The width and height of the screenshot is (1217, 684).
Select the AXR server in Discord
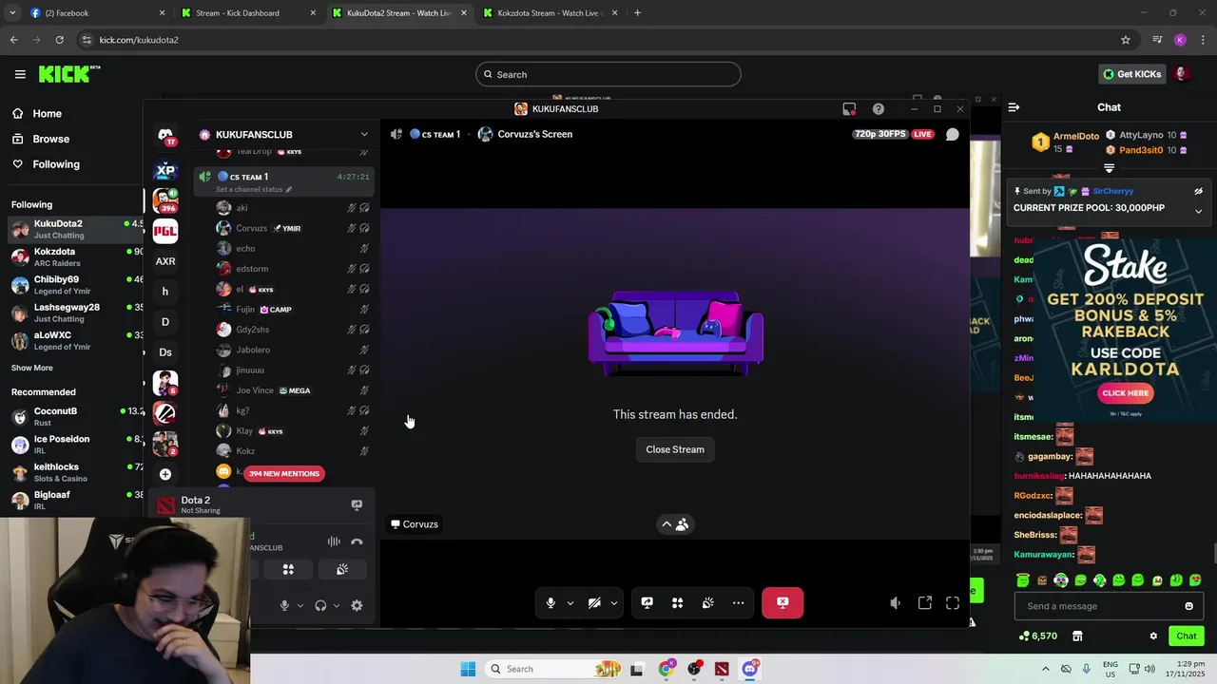tap(165, 261)
